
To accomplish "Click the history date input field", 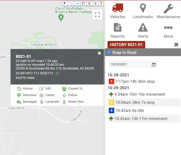I will 133,64.
